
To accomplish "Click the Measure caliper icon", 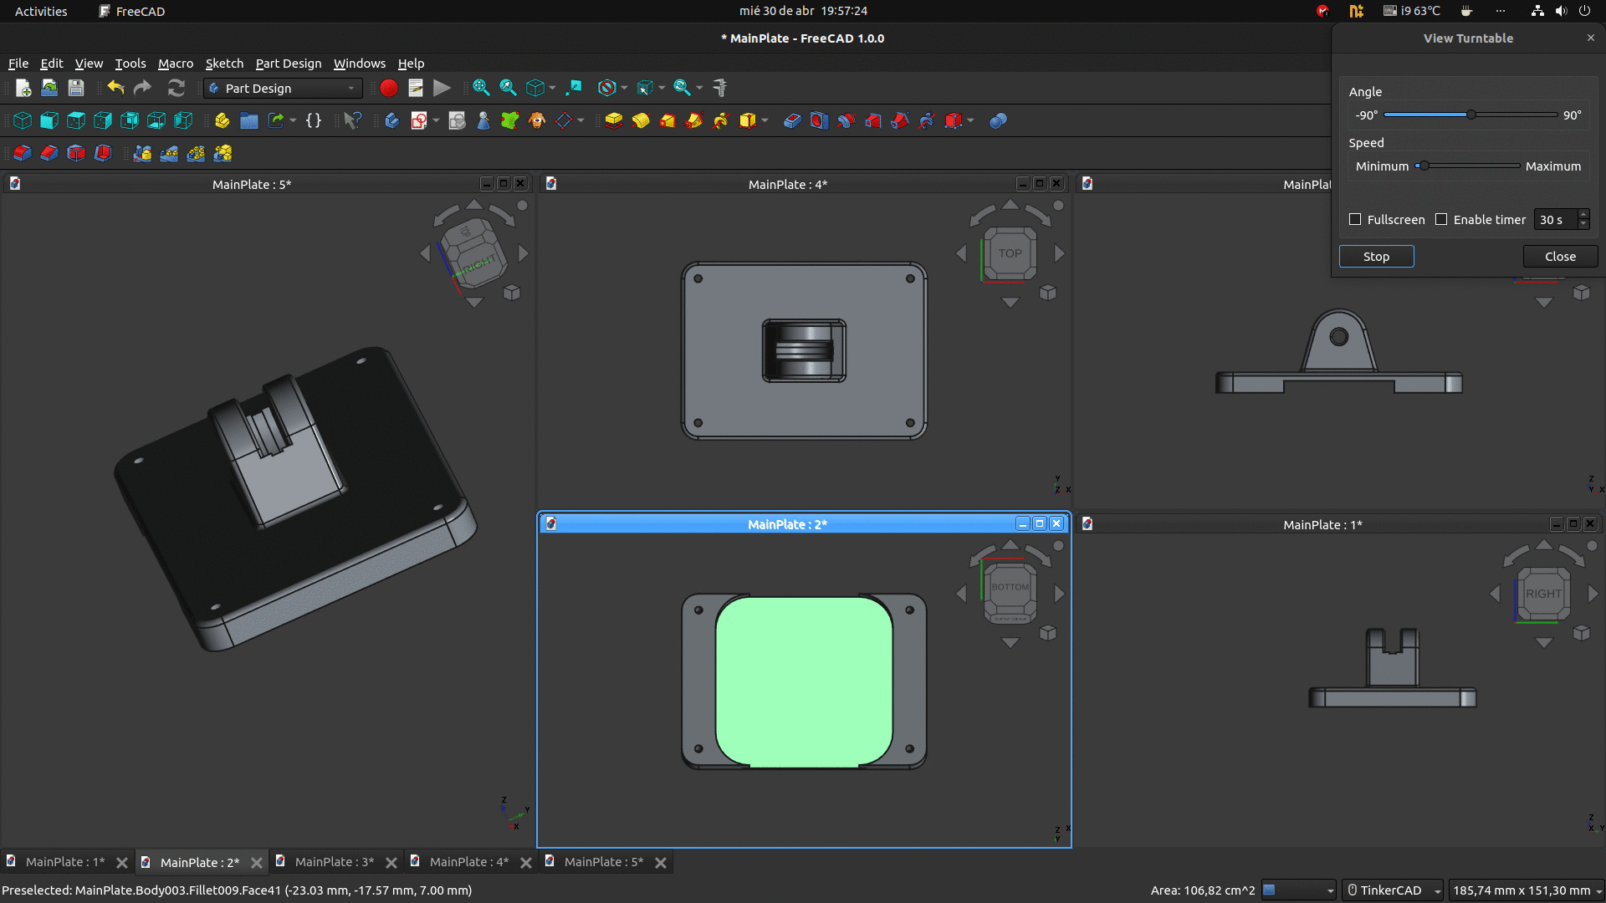I will [719, 88].
